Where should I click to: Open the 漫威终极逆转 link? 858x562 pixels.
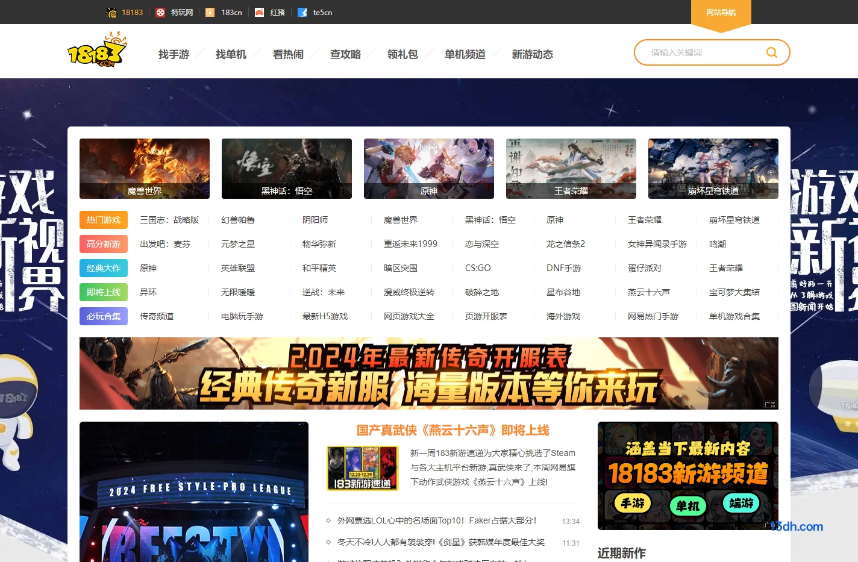[x=409, y=292]
